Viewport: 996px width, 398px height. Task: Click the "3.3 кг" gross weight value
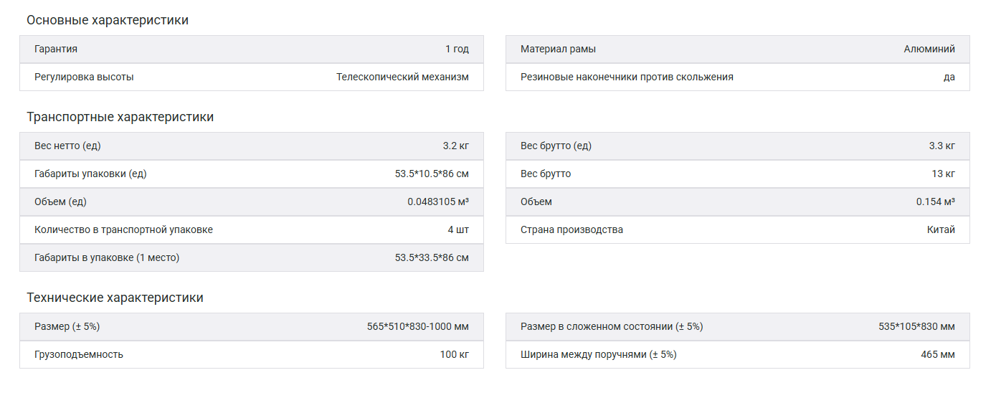click(942, 146)
